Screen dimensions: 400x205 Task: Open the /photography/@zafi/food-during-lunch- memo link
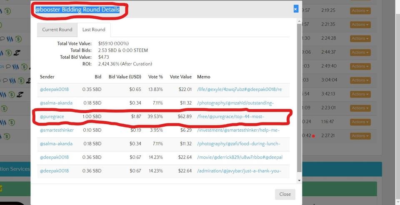tap(238, 144)
